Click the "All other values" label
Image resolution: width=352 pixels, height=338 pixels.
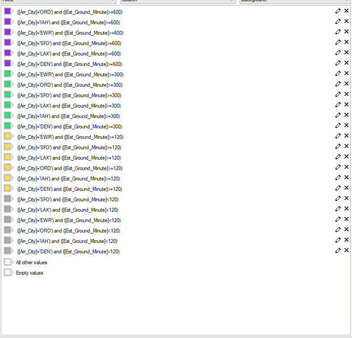tap(32, 263)
